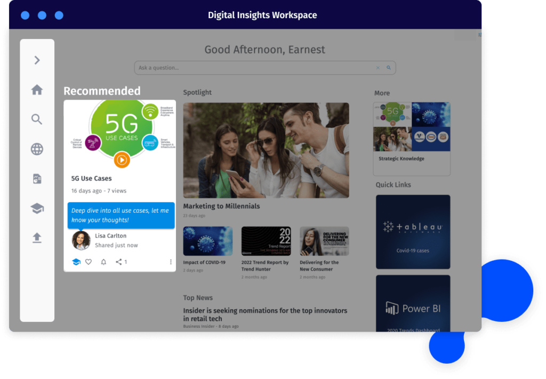Open the 5G Use Cases title
The height and width of the screenshot is (379, 546).
click(92, 178)
